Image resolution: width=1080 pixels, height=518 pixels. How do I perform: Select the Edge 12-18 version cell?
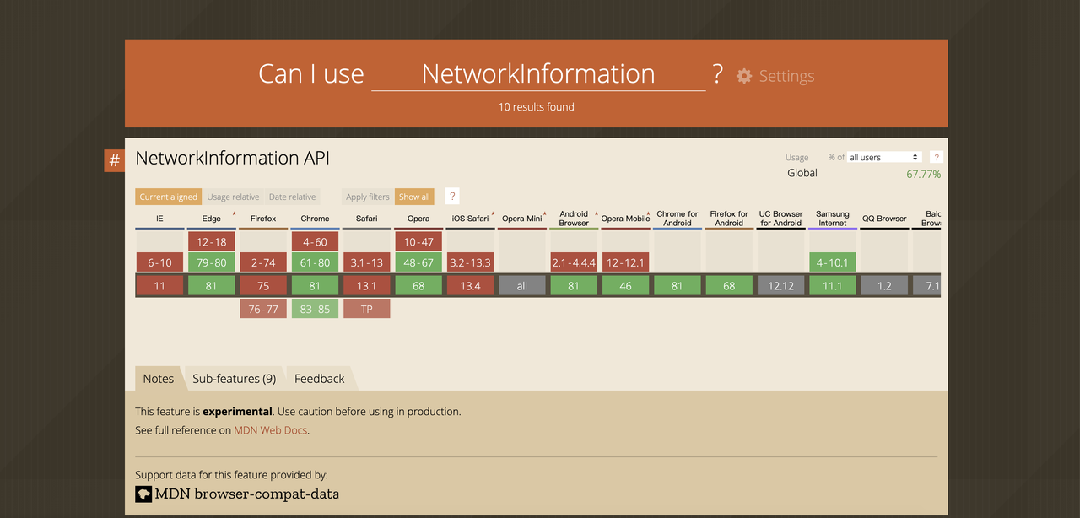tap(211, 241)
